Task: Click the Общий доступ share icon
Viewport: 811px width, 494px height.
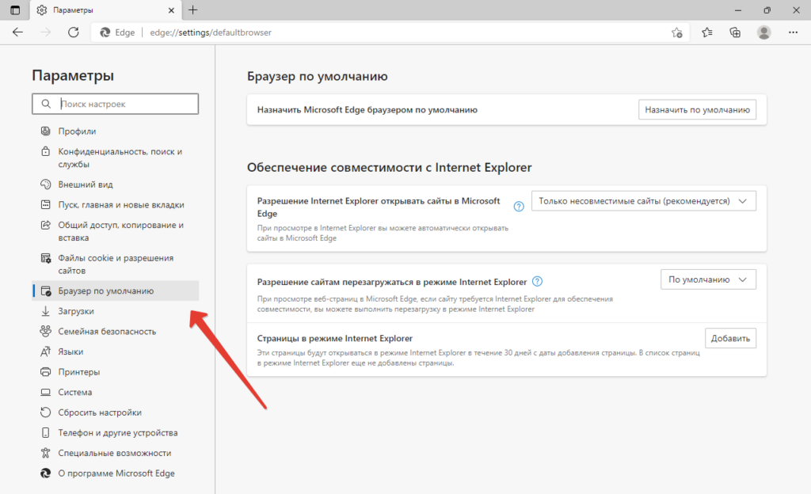Action: coord(45,225)
